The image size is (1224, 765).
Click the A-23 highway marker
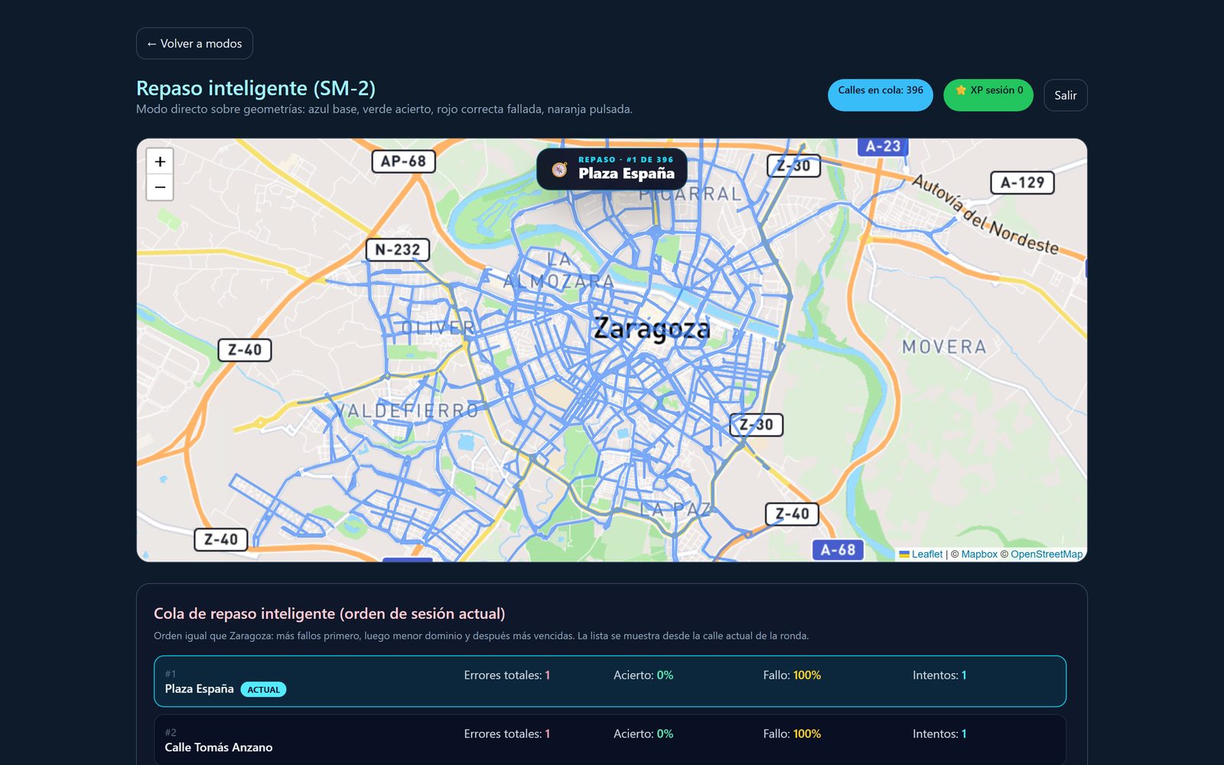tap(883, 146)
